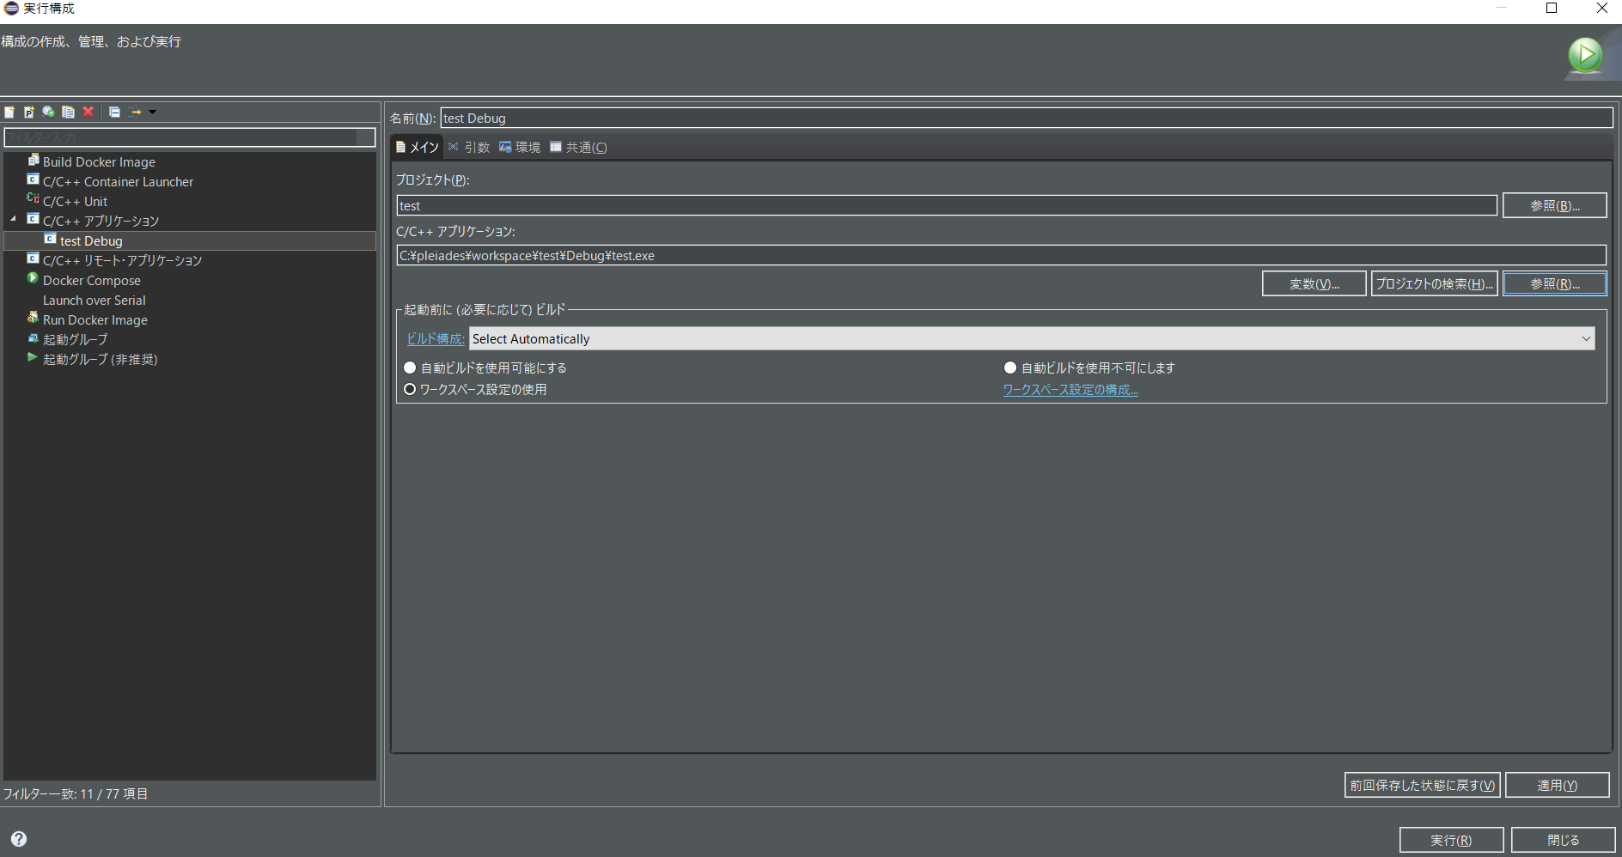This screenshot has width=1622, height=857.
Task: Click inside the フィルター入力 filter field
Action: [189, 137]
